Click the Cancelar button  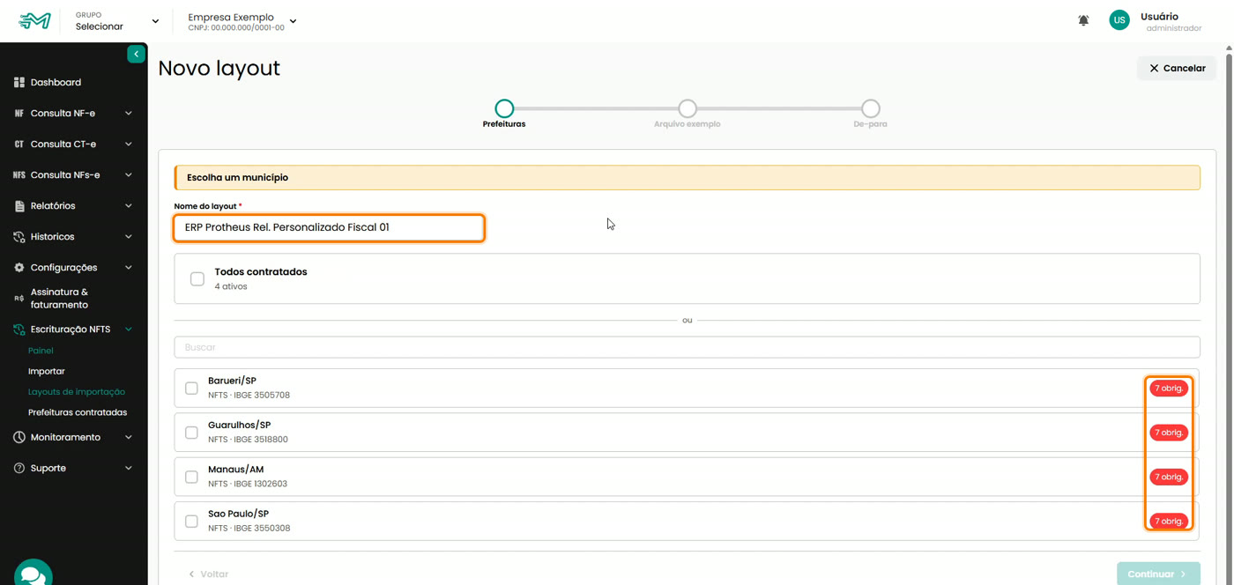click(x=1177, y=68)
